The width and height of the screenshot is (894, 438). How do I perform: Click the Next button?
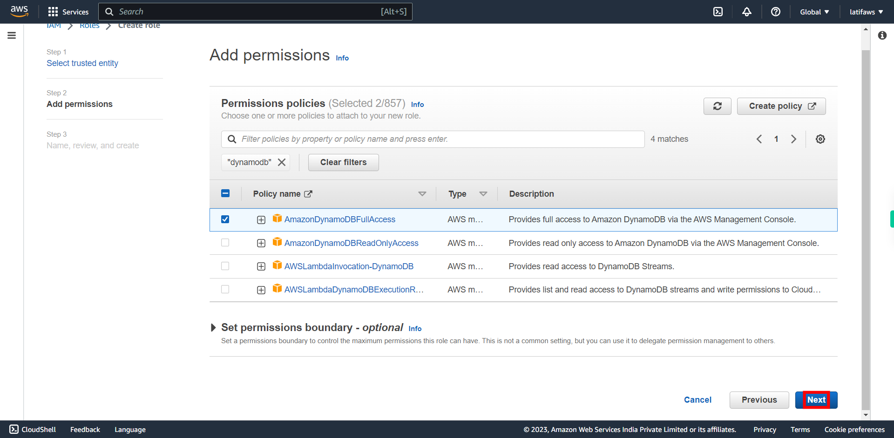pos(816,400)
